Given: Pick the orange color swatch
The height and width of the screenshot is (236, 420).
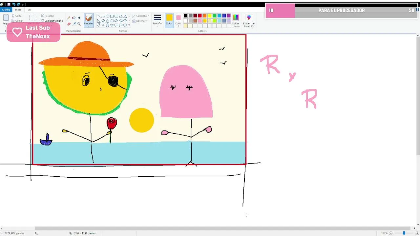Looking at the screenshot, I should coord(205,16).
